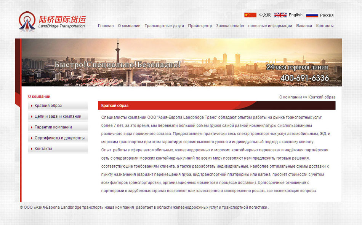Open Ваканси menu item

click(x=304, y=26)
